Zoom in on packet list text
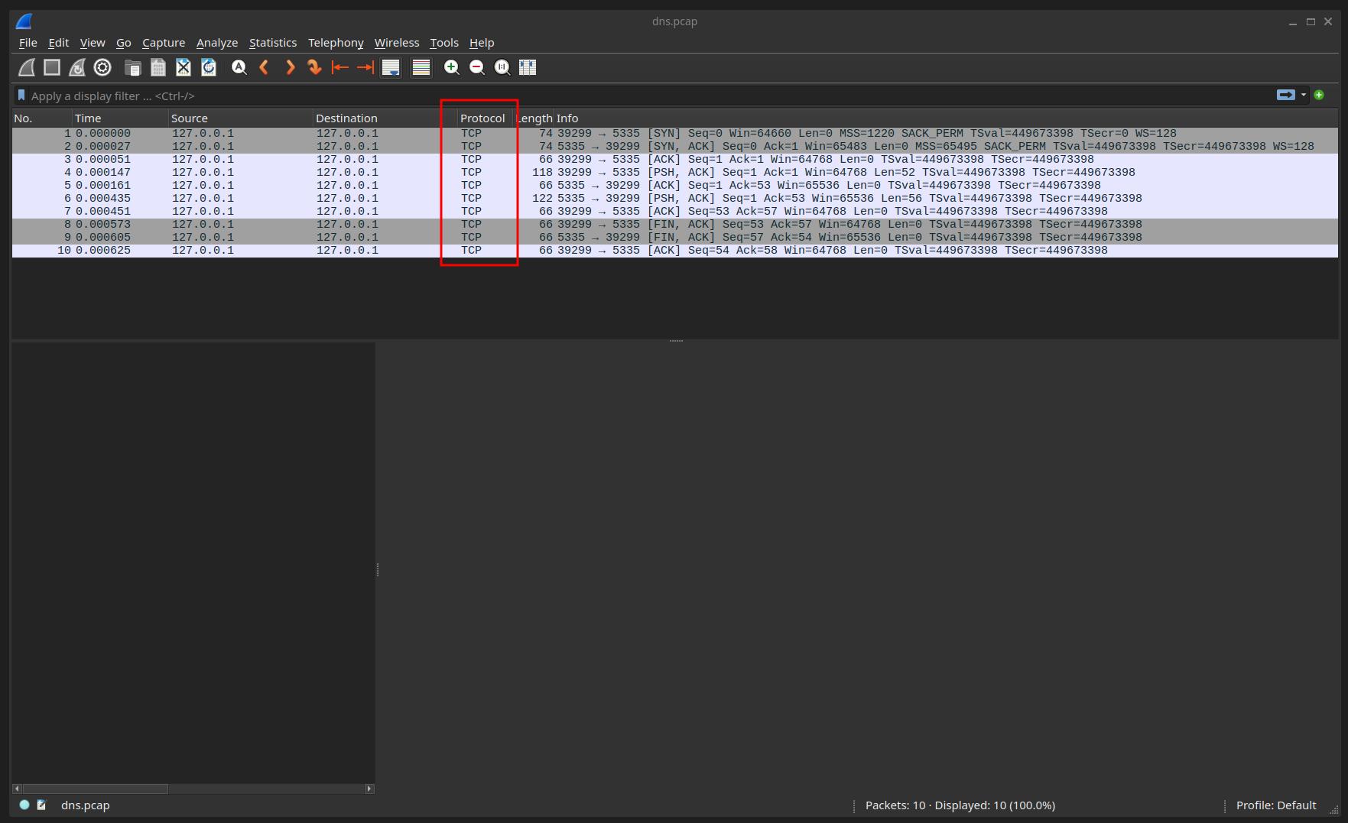The width and height of the screenshot is (1348, 823). pyautogui.click(x=452, y=67)
